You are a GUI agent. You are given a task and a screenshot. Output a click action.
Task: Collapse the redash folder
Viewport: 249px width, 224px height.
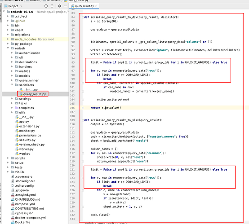click(8, 48)
